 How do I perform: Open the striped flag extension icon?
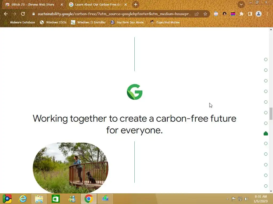216,14
